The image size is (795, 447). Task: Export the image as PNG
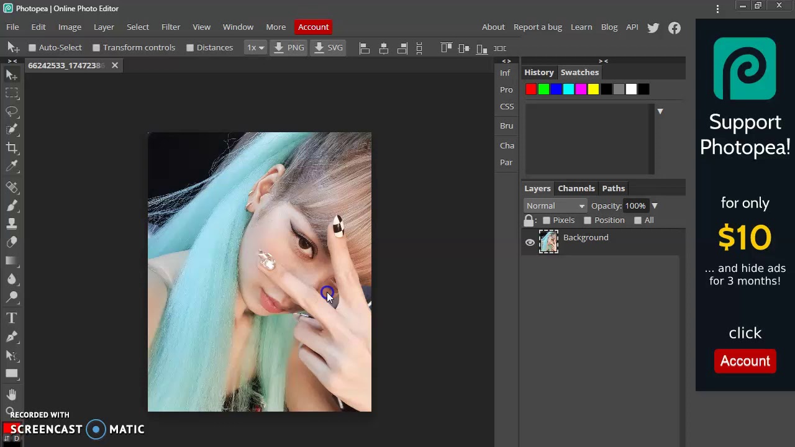click(x=289, y=48)
